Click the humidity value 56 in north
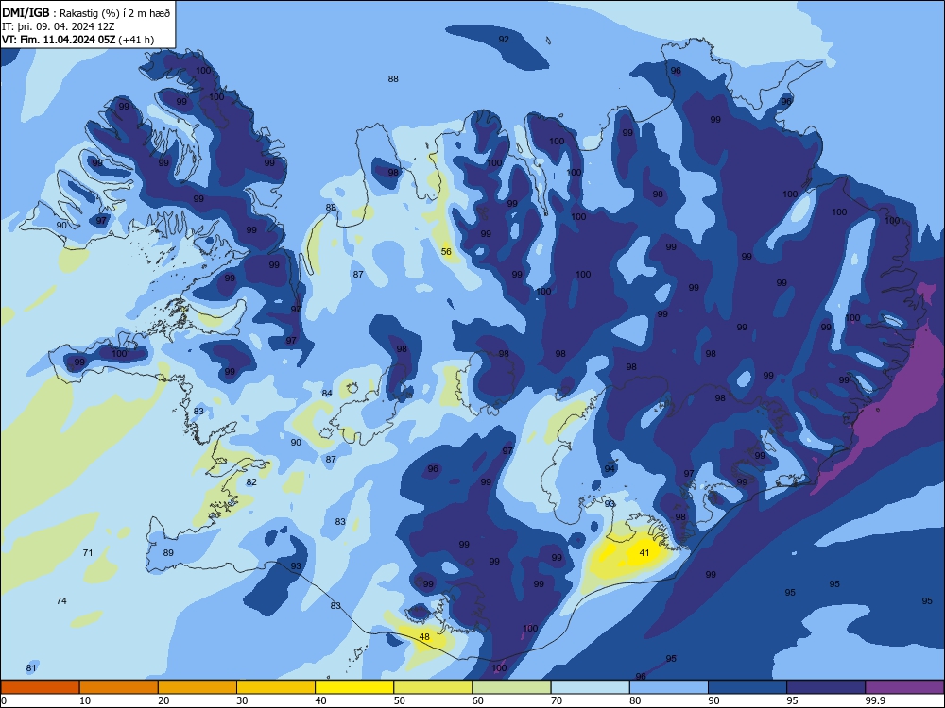This screenshot has height=708, width=945. tap(446, 252)
